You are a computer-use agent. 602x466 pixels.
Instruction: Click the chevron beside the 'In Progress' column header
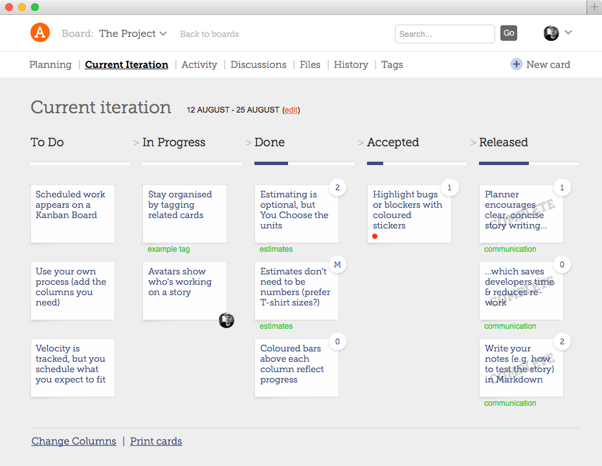[x=135, y=143]
